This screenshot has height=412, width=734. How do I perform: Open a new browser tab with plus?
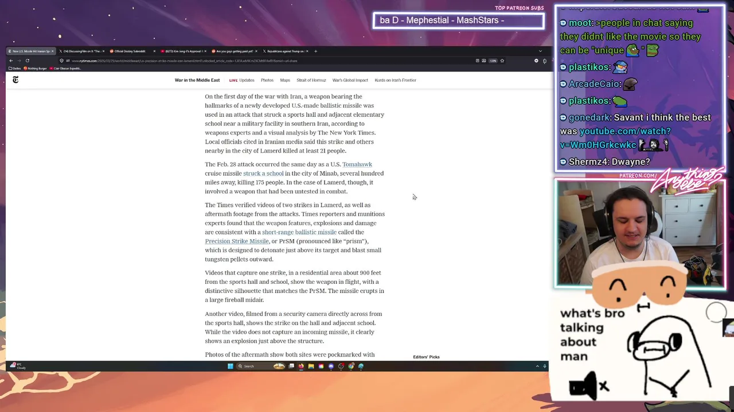315,51
